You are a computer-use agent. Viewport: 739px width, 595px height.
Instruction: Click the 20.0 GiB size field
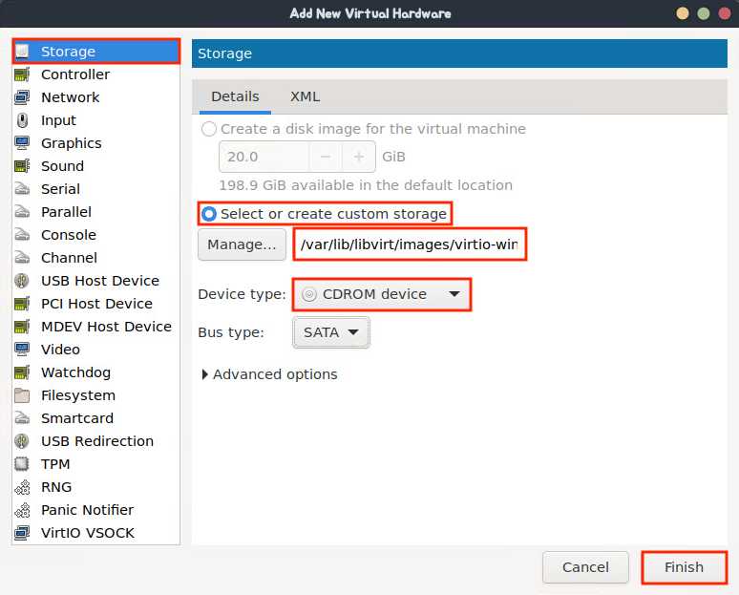coord(264,157)
